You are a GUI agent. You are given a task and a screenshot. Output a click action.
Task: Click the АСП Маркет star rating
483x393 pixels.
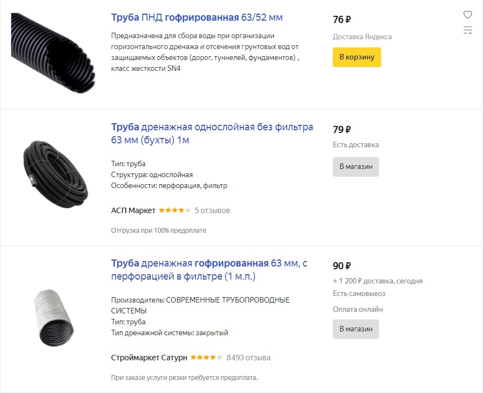pyautogui.click(x=174, y=210)
